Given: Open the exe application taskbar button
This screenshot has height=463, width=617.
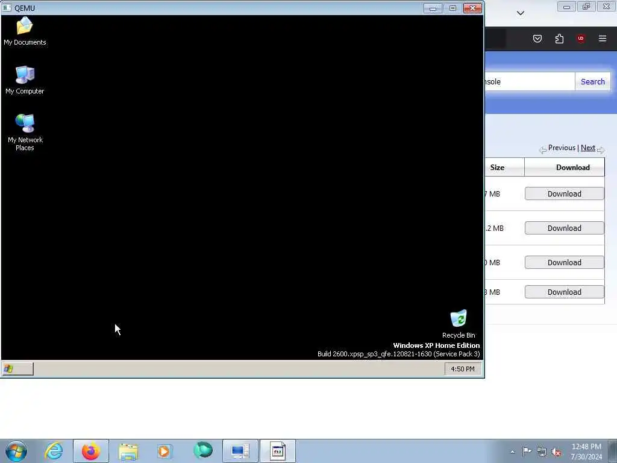Looking at the screenshot, I should tap(277, 451).
